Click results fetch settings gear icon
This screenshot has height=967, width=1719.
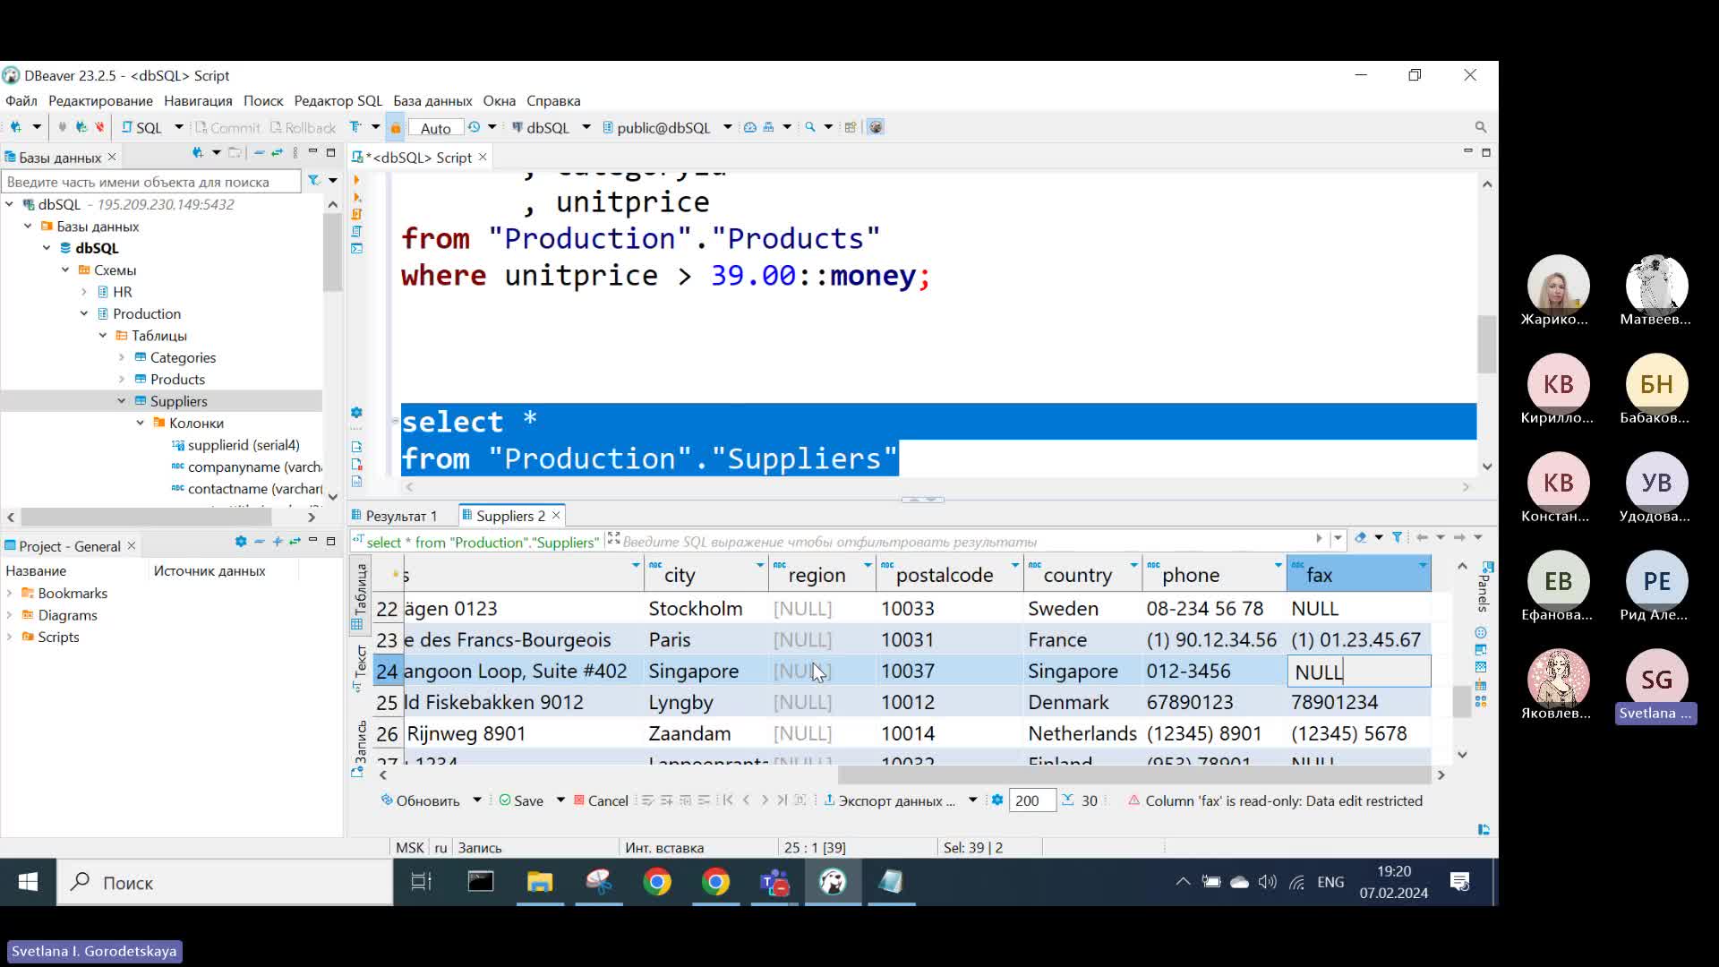(x=996, y=800)
